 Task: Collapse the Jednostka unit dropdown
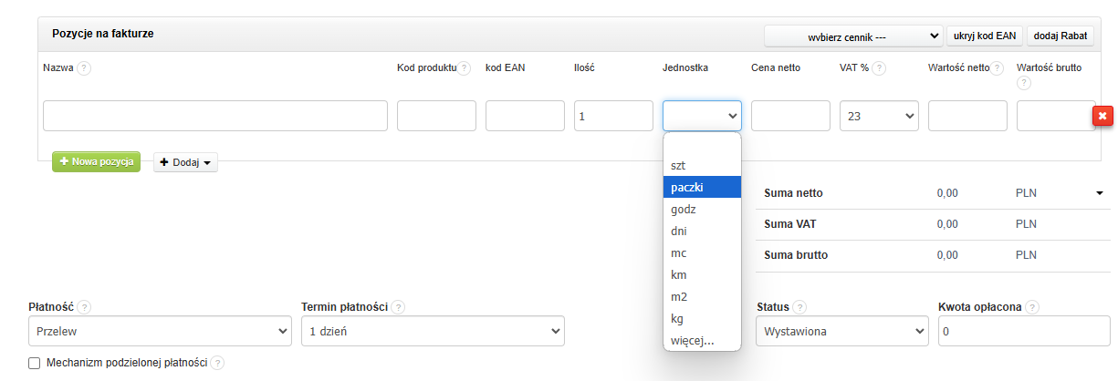click(702, 116)
